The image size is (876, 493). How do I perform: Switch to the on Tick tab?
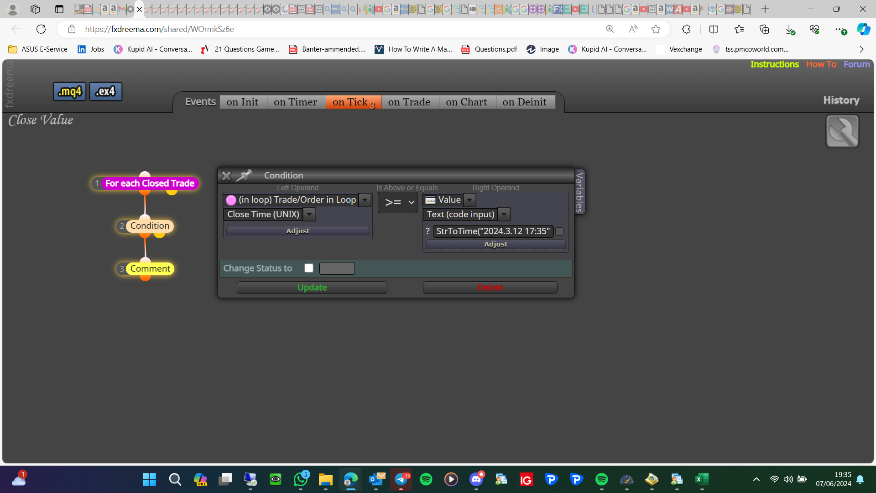tap(354, 102)
